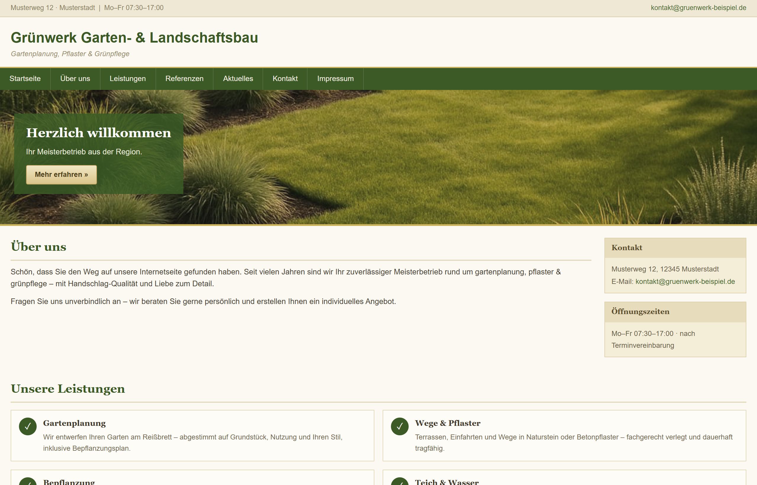Click the Unsere Leistungen section heading
This screenshot has width=757, height=485.
click(x=68, y=389)
